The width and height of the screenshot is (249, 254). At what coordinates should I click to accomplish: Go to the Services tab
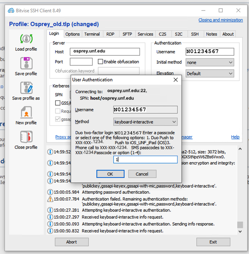tap(145, 34)
